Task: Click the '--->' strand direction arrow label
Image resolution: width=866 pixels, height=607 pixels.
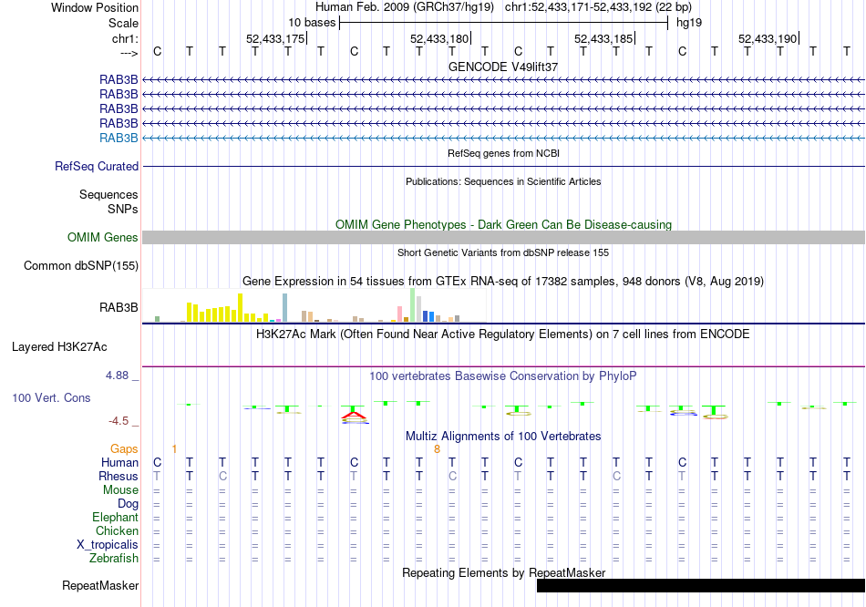Action: click(x=129, y=53)
